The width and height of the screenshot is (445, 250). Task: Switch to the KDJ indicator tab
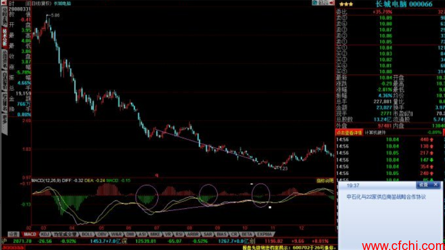(45, 234)
